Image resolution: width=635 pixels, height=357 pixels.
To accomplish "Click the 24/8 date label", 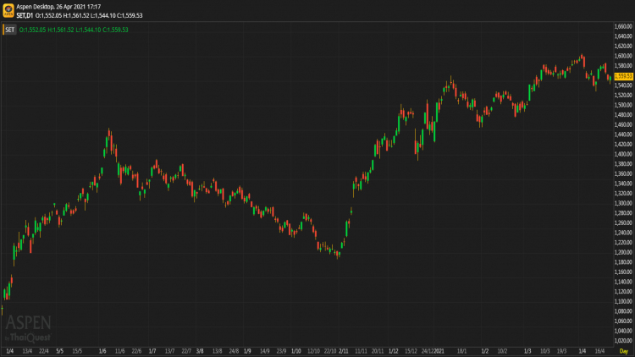I will [x=234, y=351].
